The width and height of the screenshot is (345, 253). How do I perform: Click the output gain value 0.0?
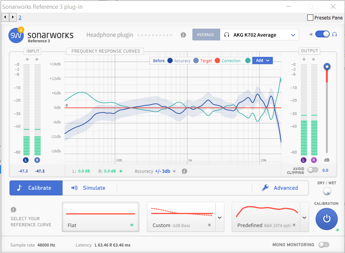point(325,170)
